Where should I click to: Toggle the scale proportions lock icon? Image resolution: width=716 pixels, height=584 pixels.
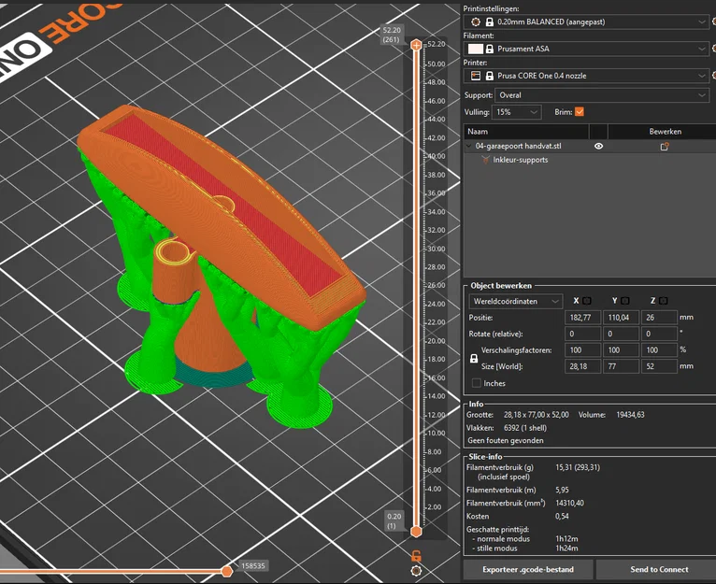(x=474, y=359)
